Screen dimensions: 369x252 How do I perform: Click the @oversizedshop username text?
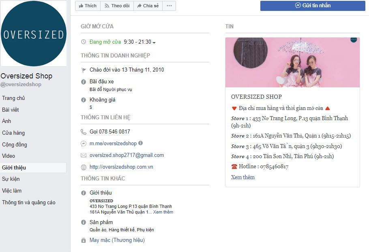pos(21,84)
